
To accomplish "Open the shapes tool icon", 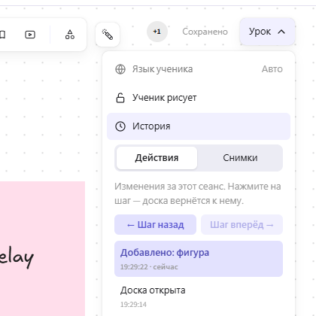I will pyautogui.click(x=70, y=35).
